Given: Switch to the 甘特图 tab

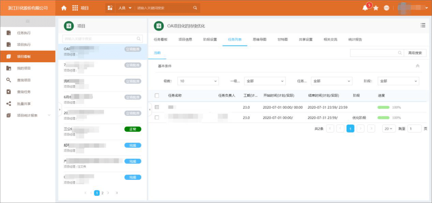Looking at the screenshot, I should [283, 40].
